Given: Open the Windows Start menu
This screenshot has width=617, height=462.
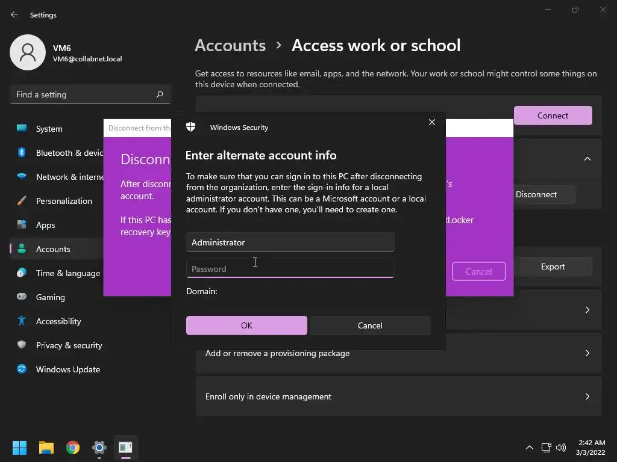Looking at the screenshot, I should 19,448.
